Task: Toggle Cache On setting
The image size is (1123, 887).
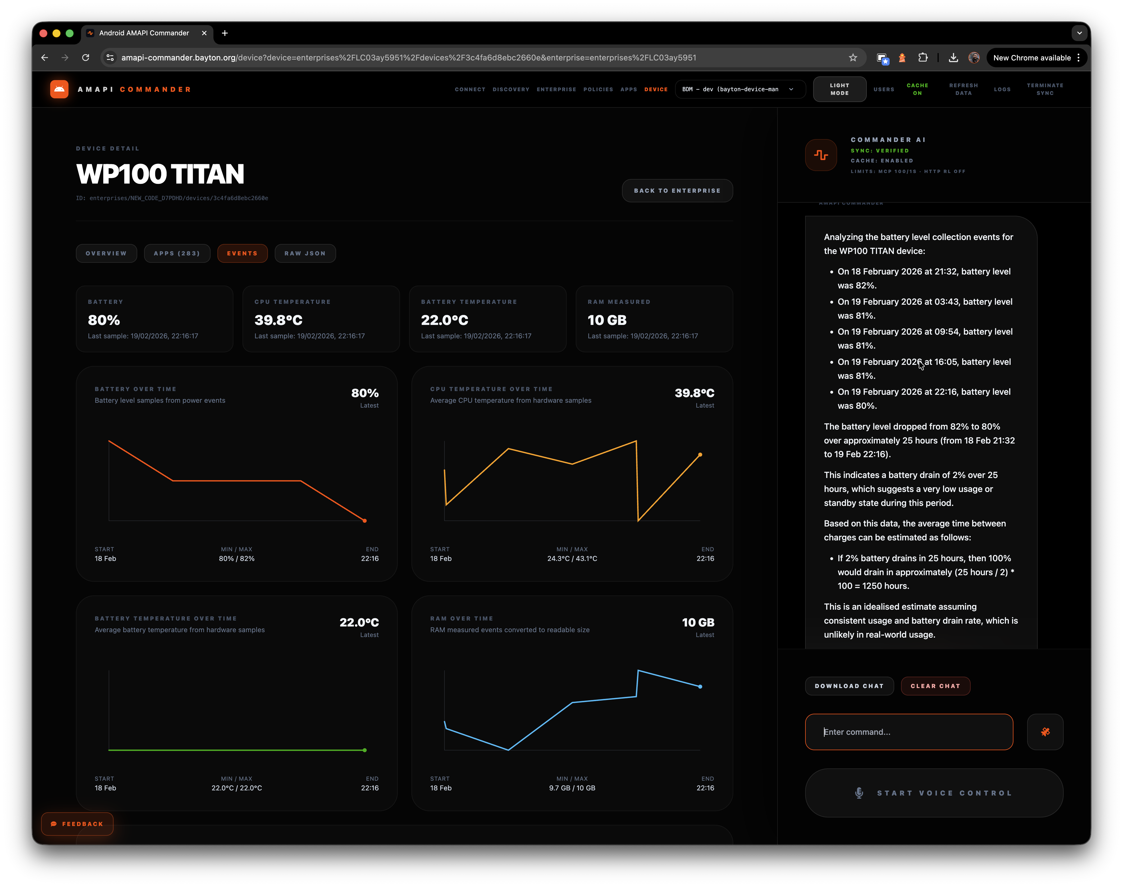Action: (x=917, y=89)
